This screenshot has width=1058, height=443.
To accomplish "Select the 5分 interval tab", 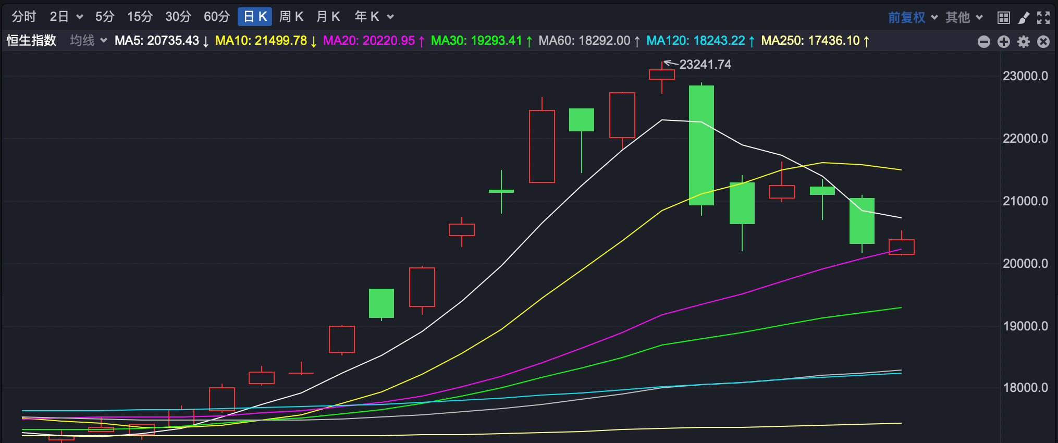I will coord(105,17).
